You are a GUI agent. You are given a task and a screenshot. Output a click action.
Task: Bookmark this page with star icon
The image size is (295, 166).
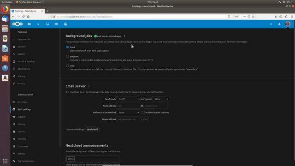pyautogui.click(x=253, y=17)
